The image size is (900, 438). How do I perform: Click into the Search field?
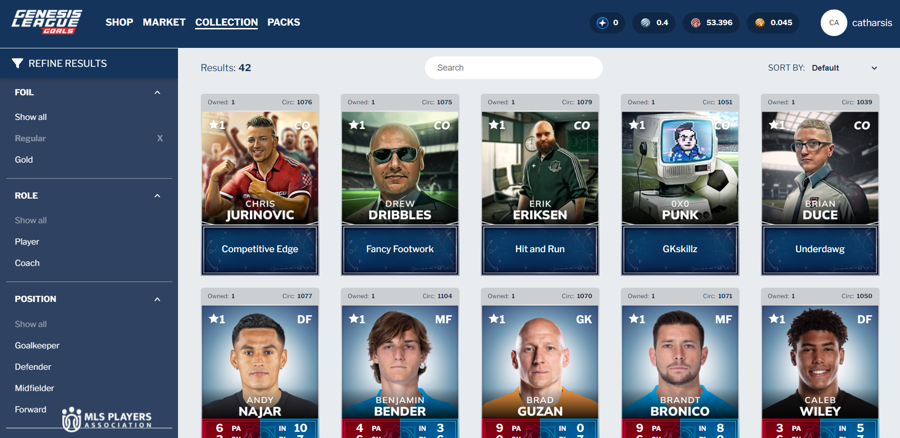(x=514, y=68)
